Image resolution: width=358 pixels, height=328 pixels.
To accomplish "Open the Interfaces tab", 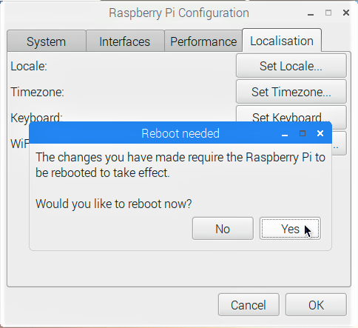I will click(125, 41).
